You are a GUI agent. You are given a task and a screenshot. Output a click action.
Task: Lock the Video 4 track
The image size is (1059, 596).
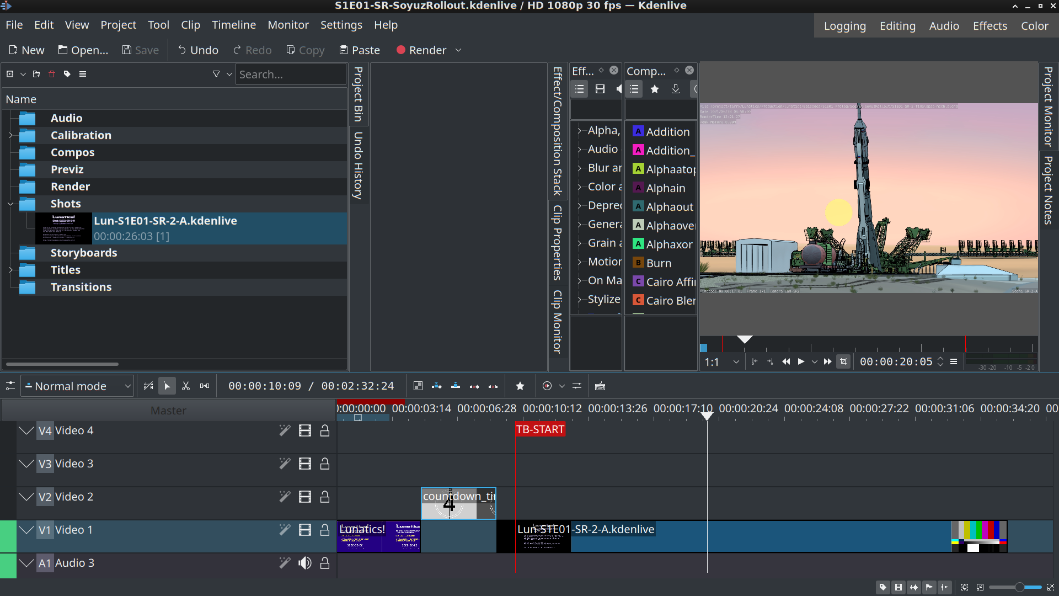pyautogui.click(x=325, y=431)
